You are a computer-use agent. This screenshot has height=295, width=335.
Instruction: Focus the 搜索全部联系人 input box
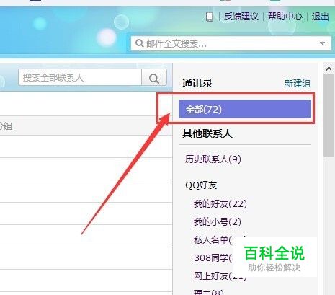click(x=80, y=77)
